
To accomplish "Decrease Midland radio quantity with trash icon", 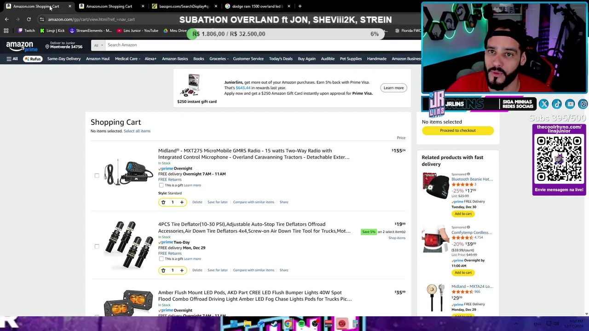I will [163, 202].
